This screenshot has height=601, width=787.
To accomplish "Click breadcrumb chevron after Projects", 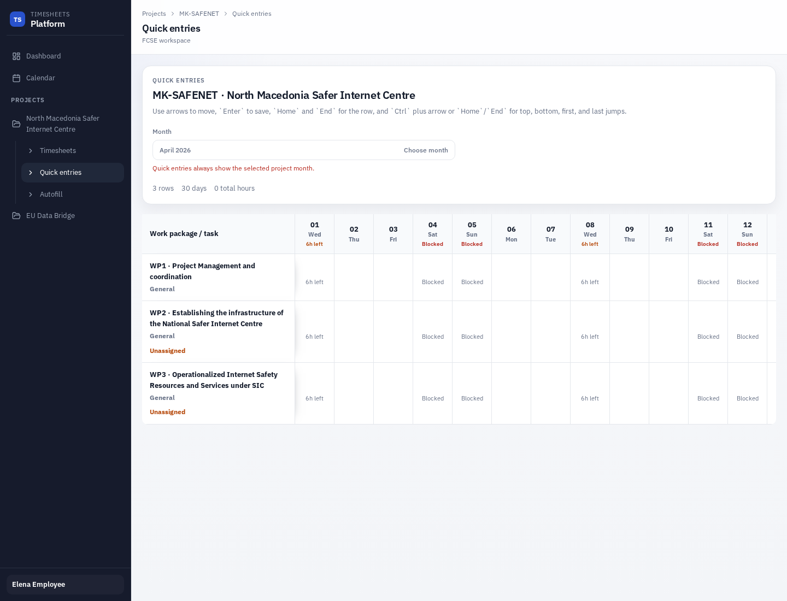I will [173, 14].
